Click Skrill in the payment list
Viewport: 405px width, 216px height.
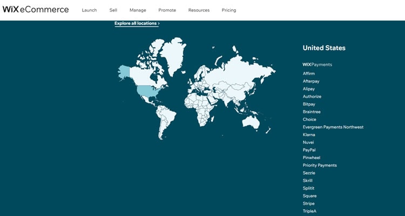(x=308, y=180)
